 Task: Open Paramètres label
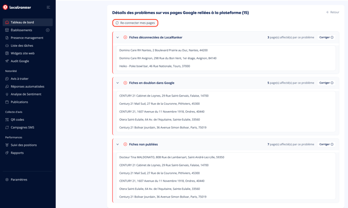[x=19, y=179]
